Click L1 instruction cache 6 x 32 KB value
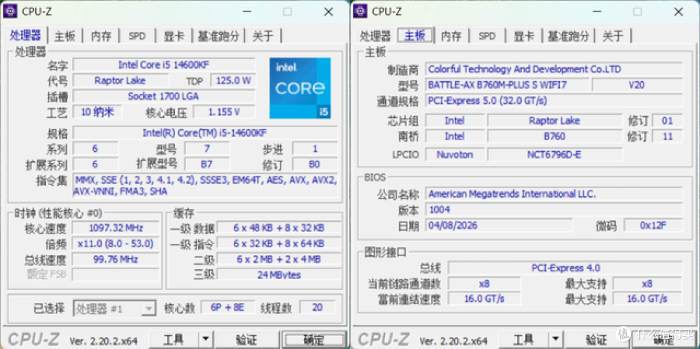Screen dimensions: 700x349 coord(279,243)
